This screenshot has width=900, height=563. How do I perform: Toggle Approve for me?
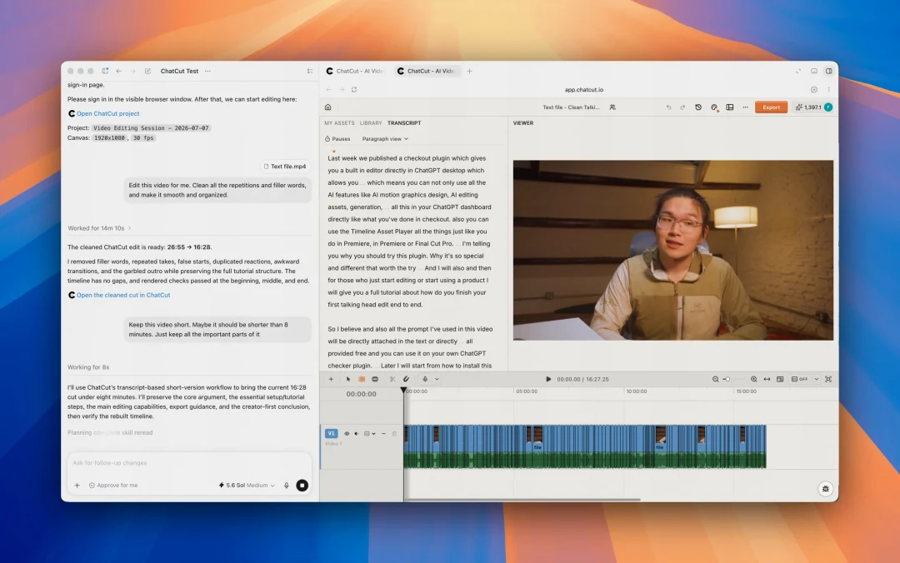pos(113,486)
